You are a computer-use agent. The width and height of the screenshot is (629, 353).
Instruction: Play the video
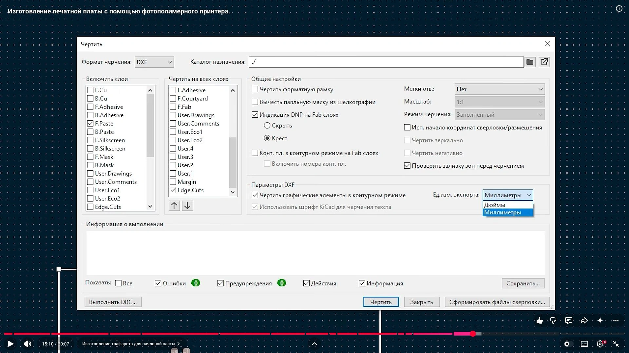click(10, 344)
